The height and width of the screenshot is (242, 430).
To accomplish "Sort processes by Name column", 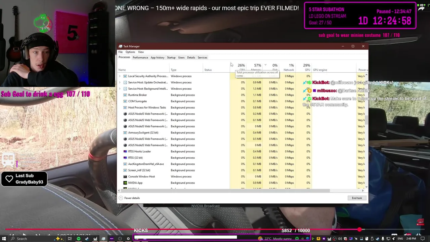I will pyautogui.click(x=144, y=67).
